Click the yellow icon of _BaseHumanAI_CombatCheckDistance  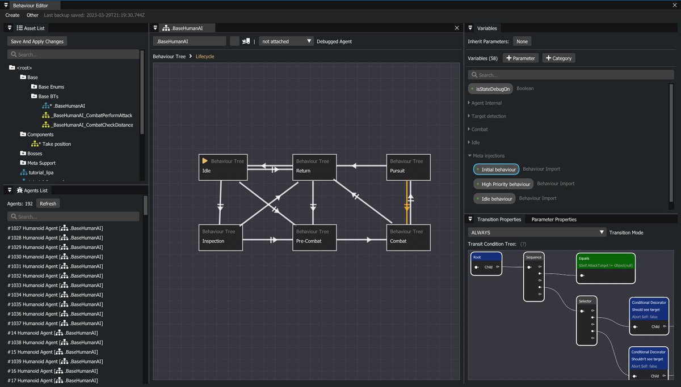click(x=46, y=125)
